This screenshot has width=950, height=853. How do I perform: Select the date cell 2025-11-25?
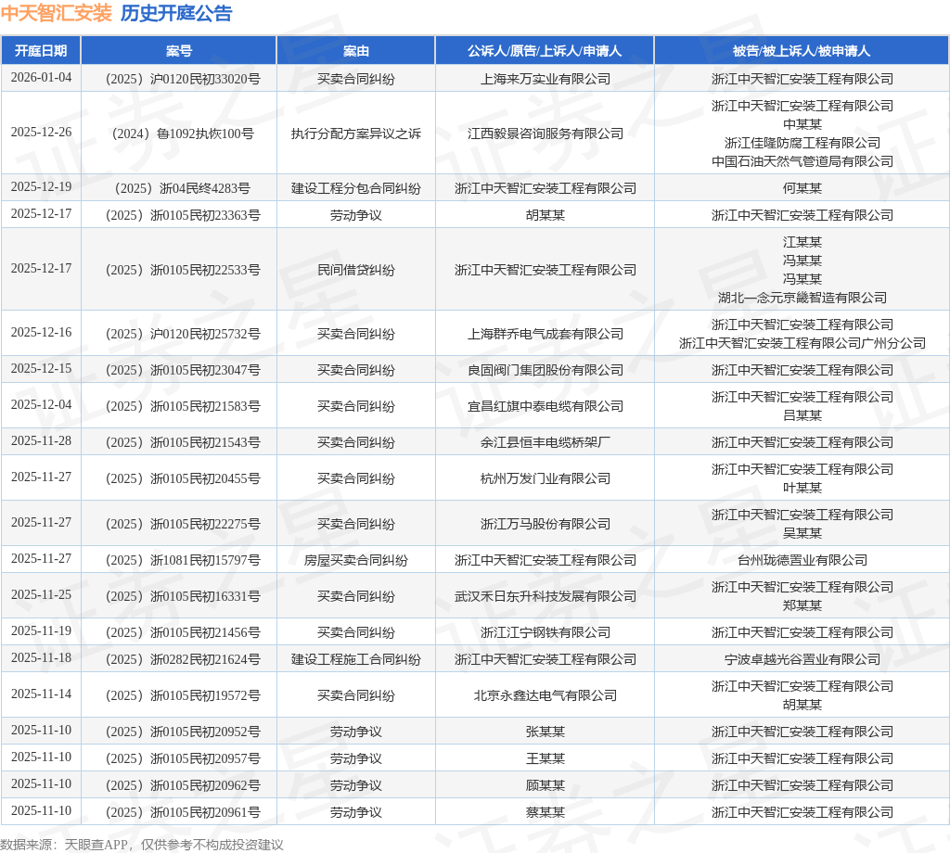coord(41,594)
